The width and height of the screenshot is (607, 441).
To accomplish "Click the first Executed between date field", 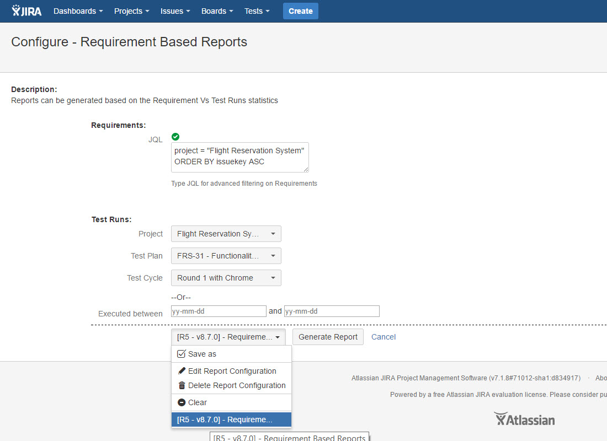I will pos(219,311).
